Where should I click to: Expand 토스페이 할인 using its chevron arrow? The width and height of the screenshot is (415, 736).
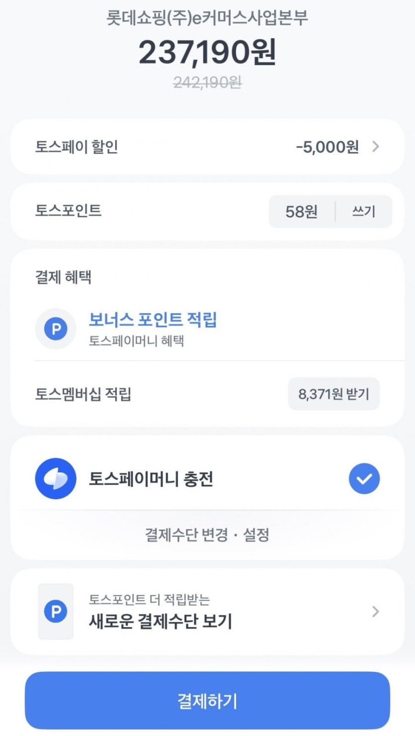click(376, 147)
